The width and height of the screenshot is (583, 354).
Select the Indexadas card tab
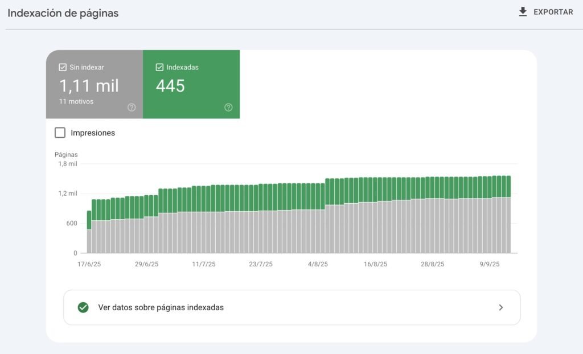pyautogui.click(x=191, y=84)
